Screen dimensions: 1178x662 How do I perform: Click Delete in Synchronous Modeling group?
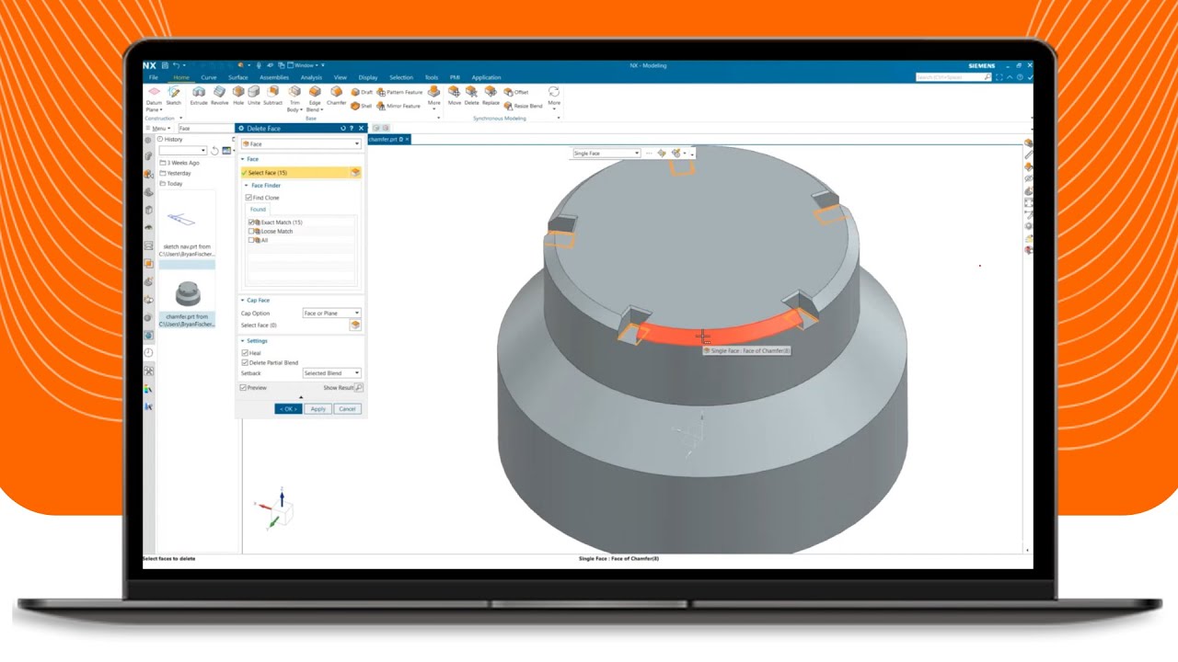[x=471, y=96]
